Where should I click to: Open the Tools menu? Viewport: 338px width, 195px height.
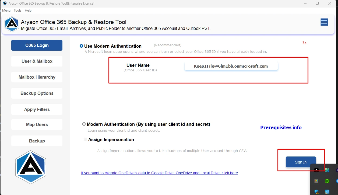(17, 11)
